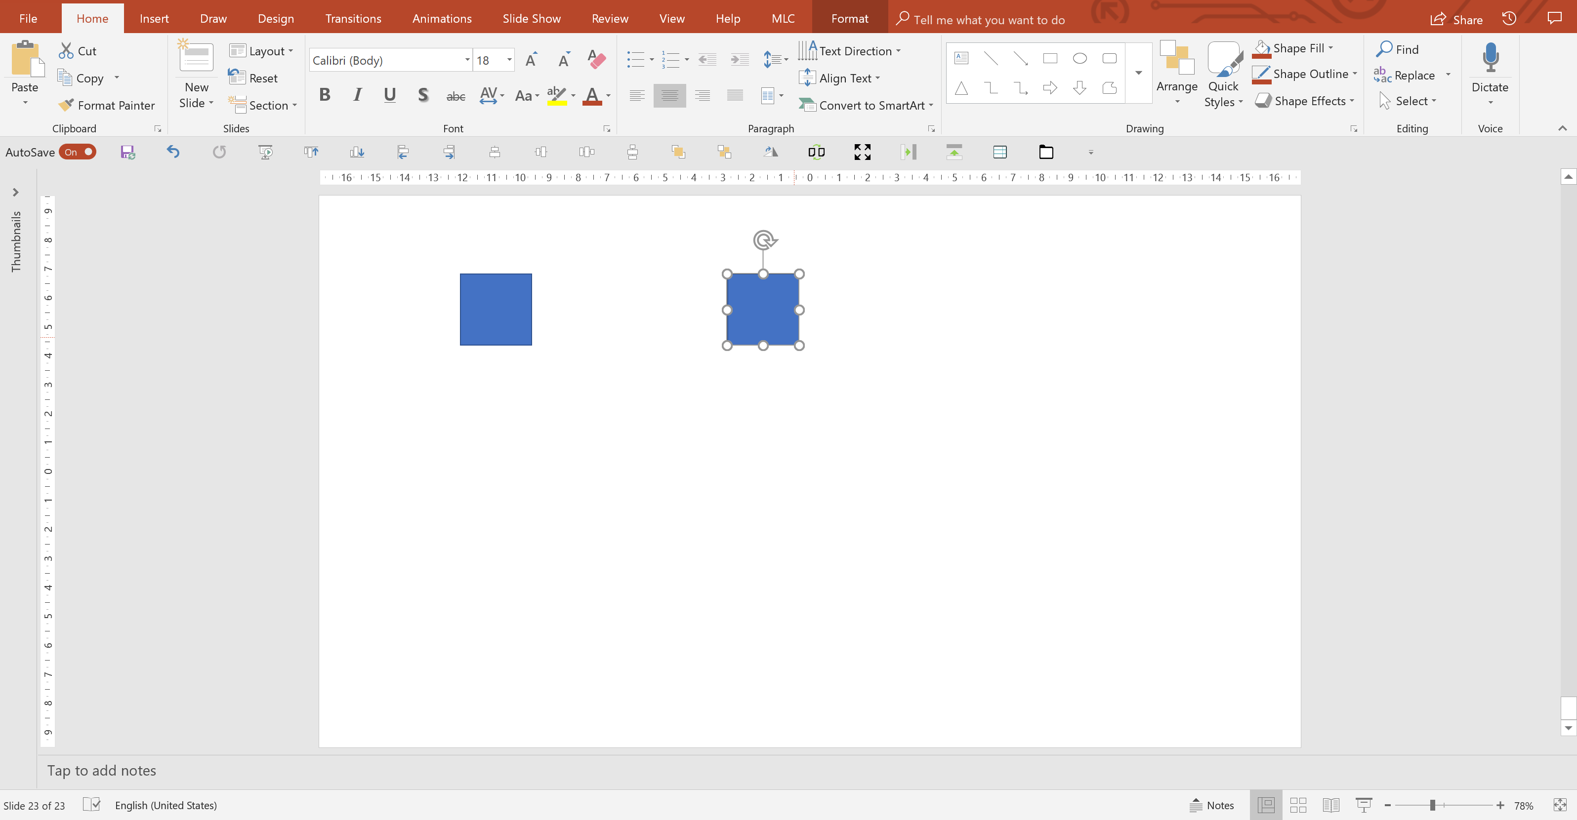Decrease font size button
This screenshot has height=820, width=1577.
[x=564, y=59]
